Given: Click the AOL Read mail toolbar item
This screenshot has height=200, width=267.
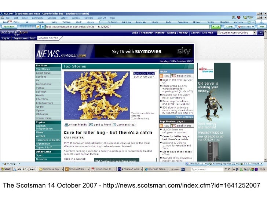Looking at the screenshot, I should [7, 22].
